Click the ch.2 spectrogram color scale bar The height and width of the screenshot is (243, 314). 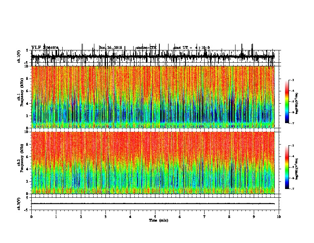click(287, 167)
